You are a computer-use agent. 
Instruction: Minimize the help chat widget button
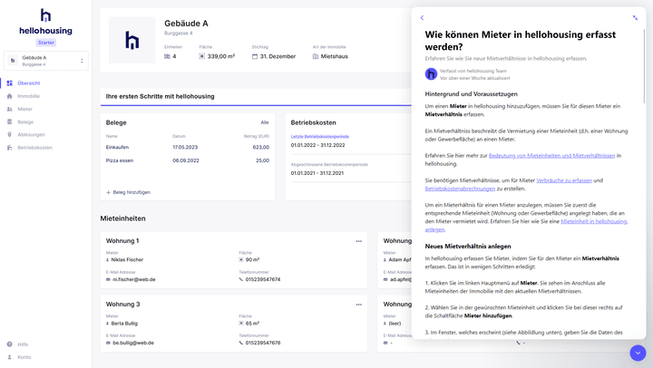(x=638, y=353)
